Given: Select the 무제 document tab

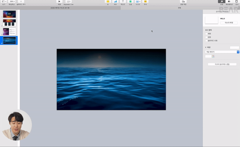Looking at the screenshot, I should tap(179, 8).
